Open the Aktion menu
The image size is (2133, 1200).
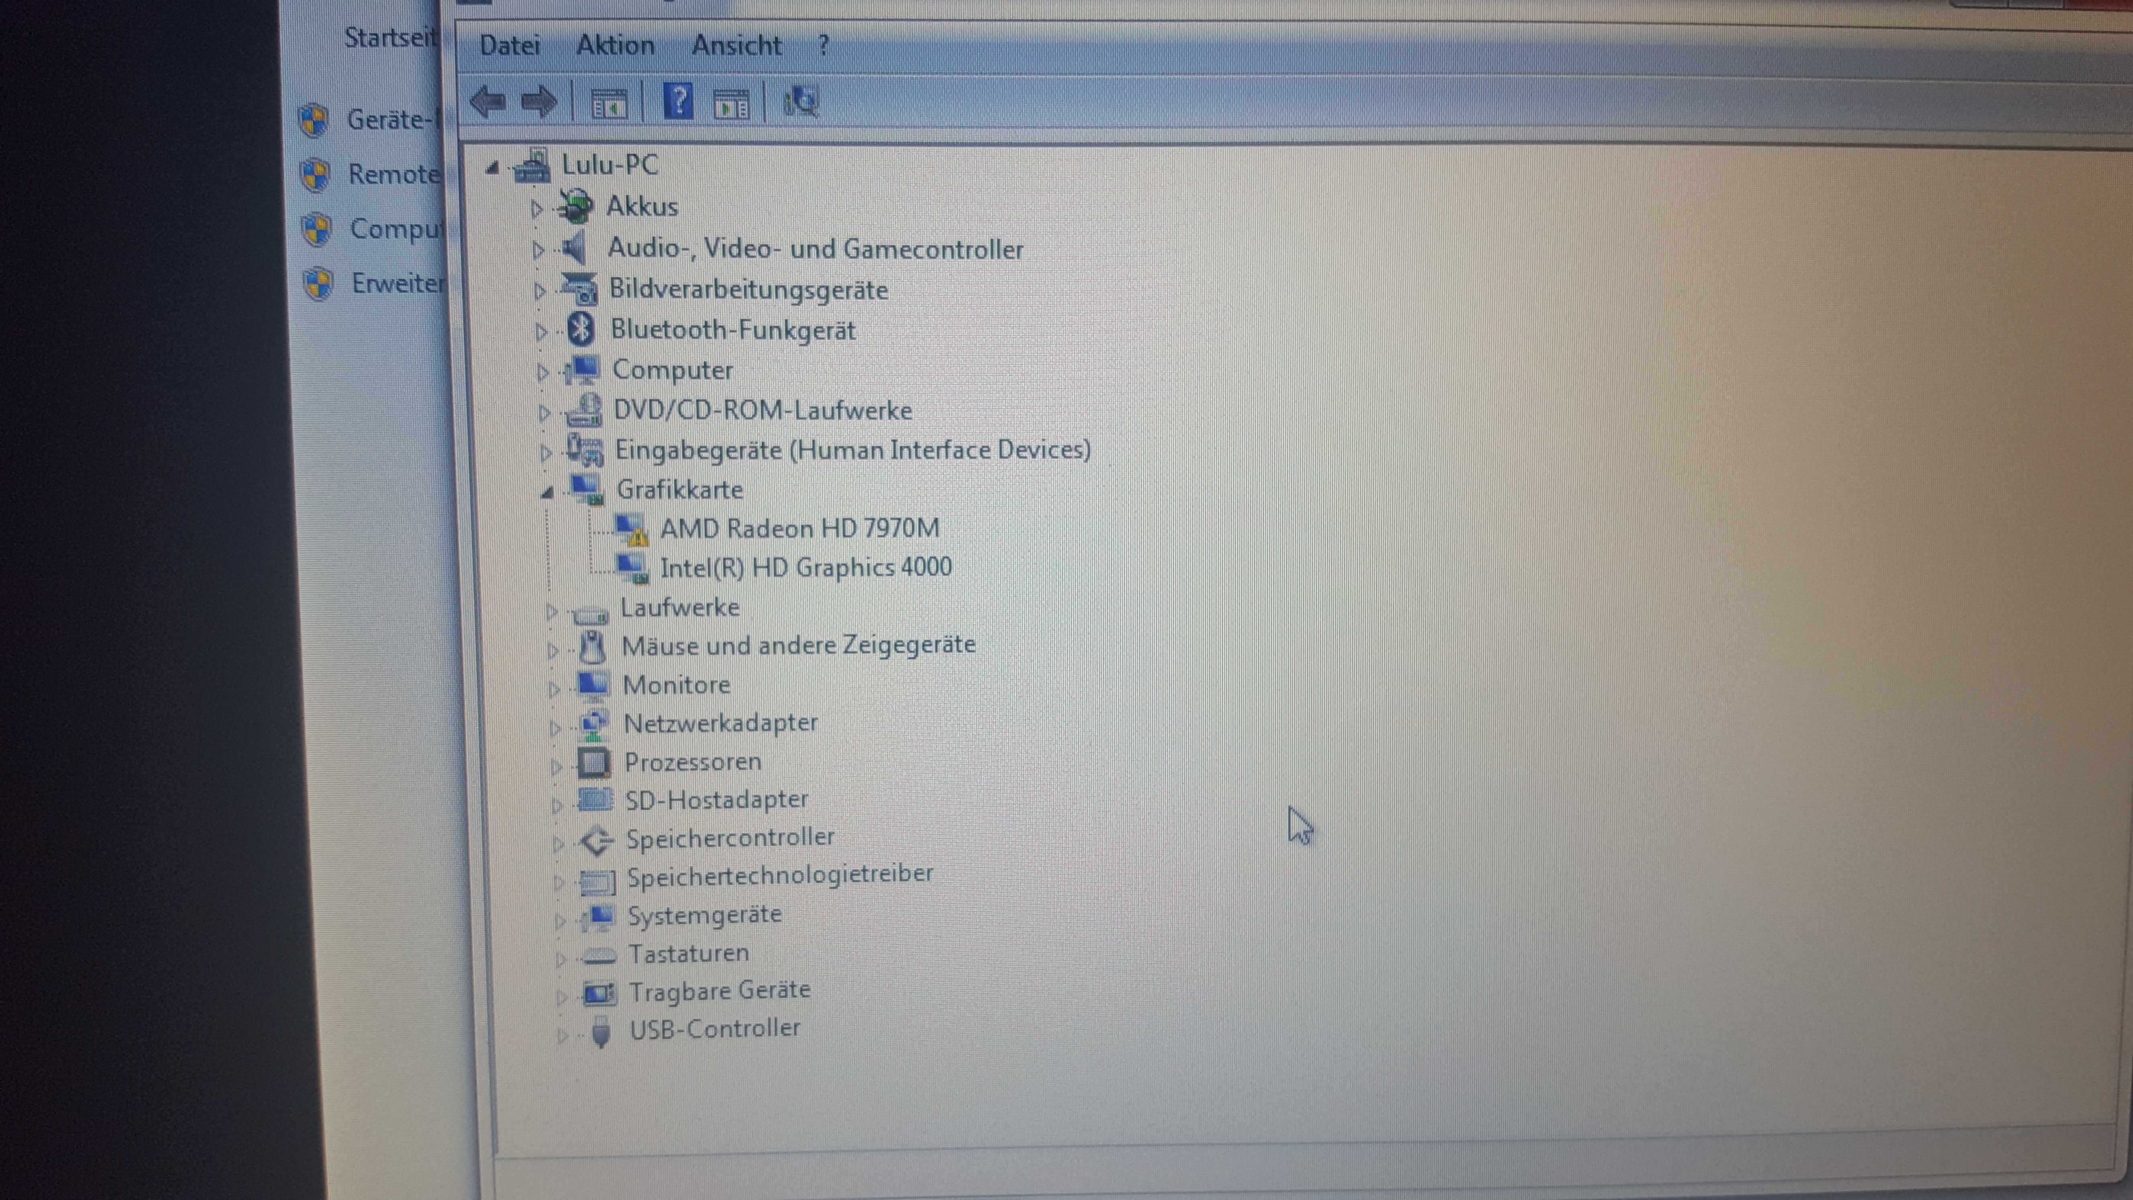pos(615,45)
